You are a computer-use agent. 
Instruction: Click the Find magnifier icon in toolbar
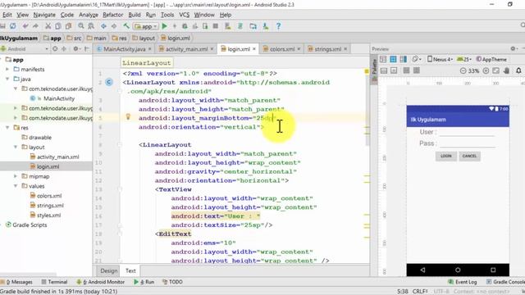click(x=81, y=26)
